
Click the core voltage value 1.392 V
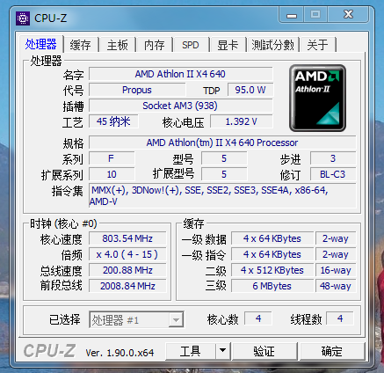(x=242, y=121)
